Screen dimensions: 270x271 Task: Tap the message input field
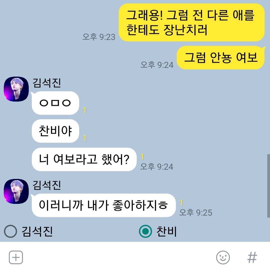tap(119, 257)
